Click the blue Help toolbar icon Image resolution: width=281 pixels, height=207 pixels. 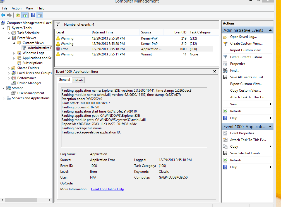pyautogui.click(x=33, y=15)
